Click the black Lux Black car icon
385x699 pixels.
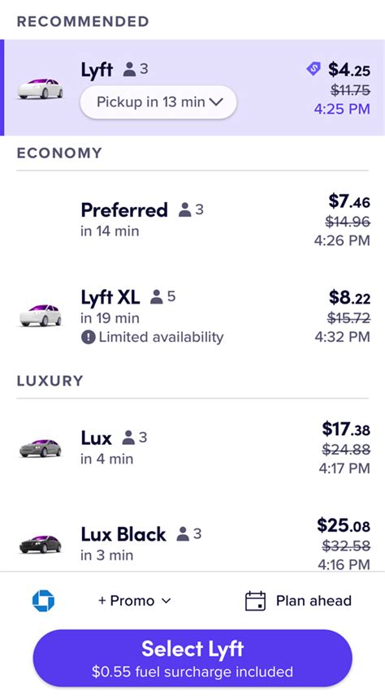point(41,544)
